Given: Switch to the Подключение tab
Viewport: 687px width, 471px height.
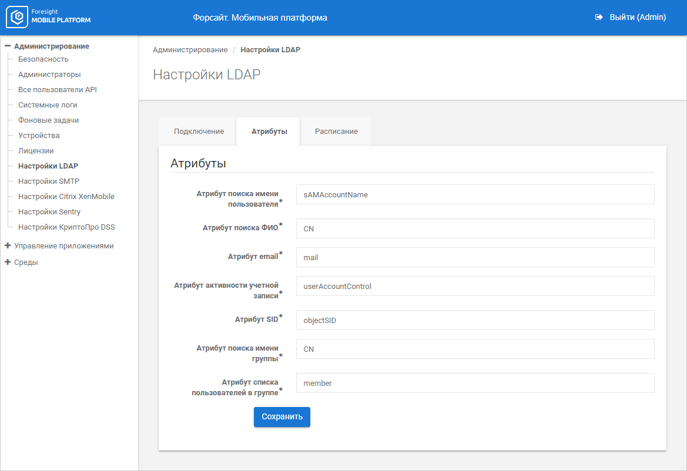Looking at the screenshot, I should coord(199,132).
